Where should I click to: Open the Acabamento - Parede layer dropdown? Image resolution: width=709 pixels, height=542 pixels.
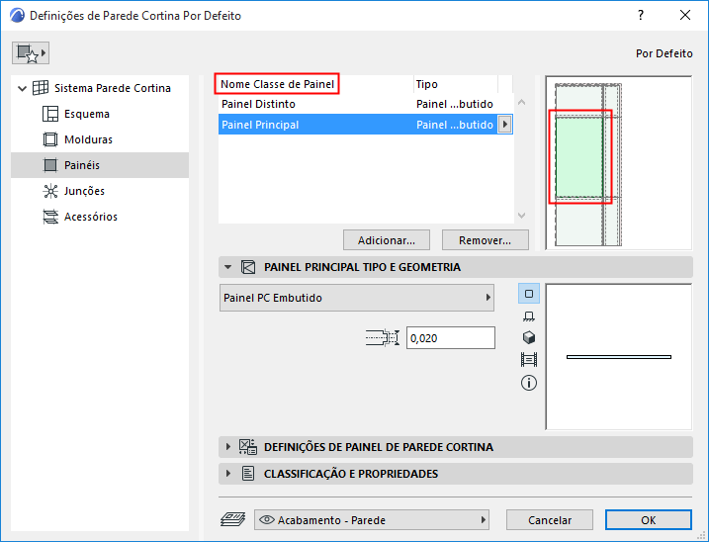pos(372,520)
